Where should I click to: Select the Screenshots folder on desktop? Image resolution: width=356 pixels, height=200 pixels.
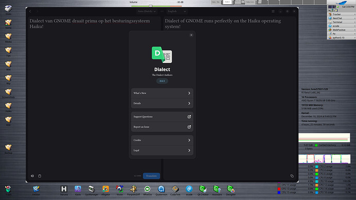[x=8, y=93]
